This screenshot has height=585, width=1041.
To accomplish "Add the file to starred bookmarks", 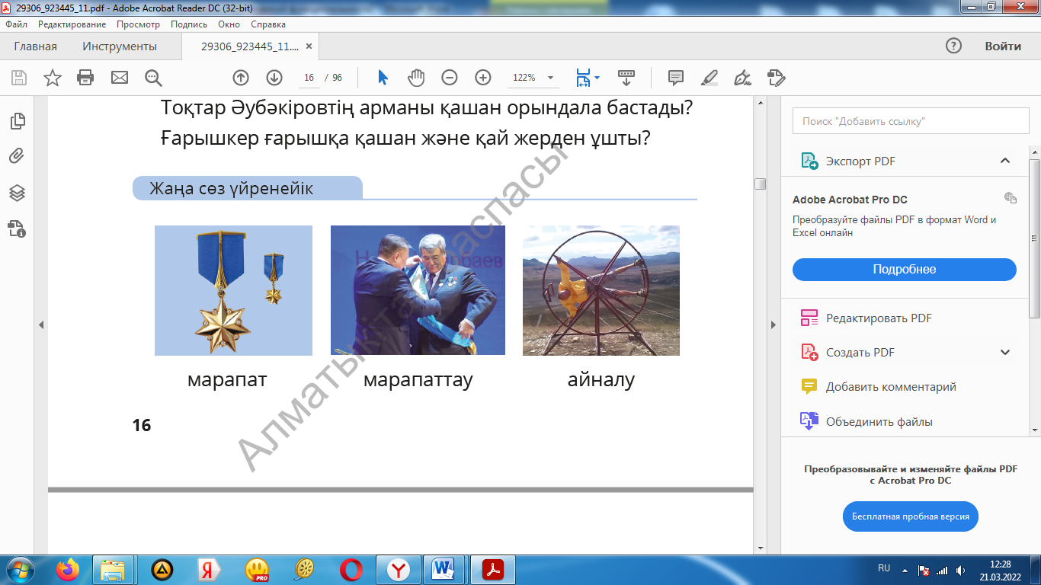I will [53, 78].
